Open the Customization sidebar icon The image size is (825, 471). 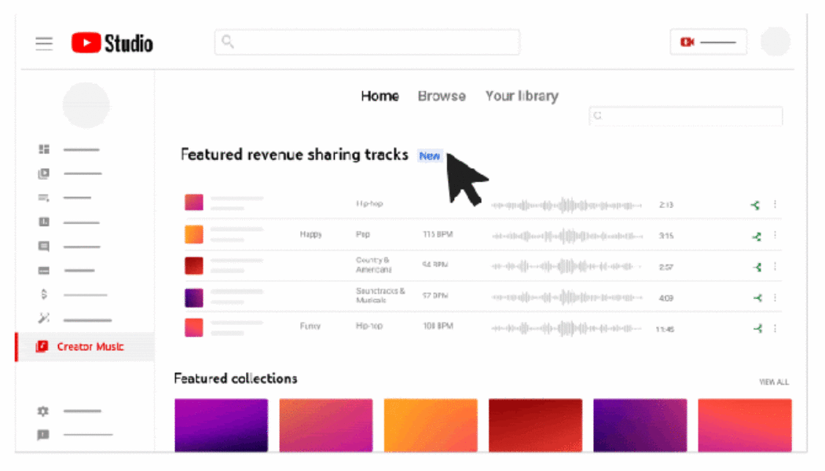tap(44, 319)
